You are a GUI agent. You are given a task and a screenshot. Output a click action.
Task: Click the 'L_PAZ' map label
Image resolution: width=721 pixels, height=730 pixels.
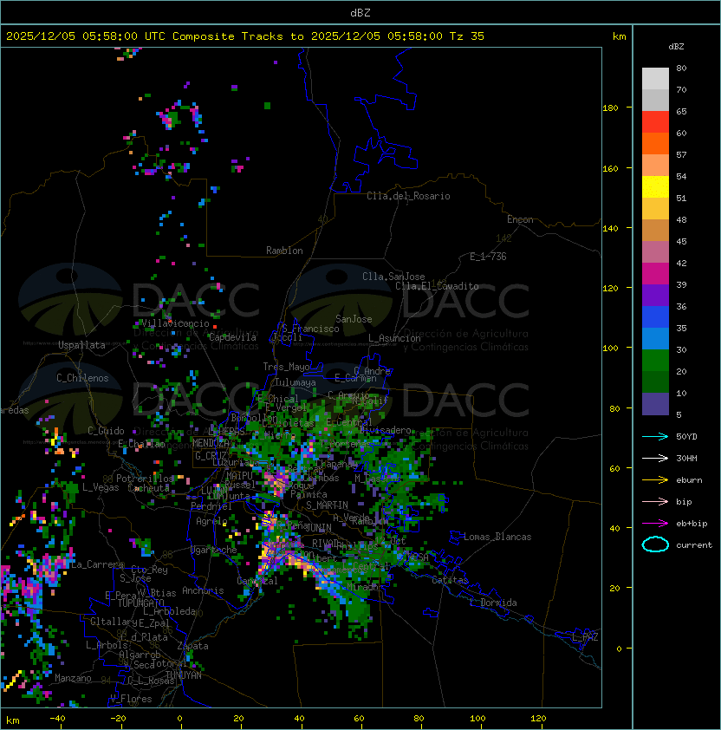[585, 637]
